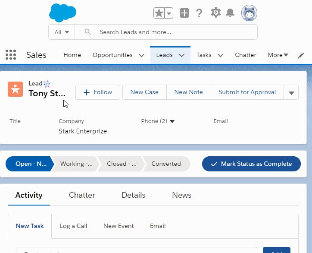Click the Search Leads and more field
The image size is (312, 253).
point(166,32)
